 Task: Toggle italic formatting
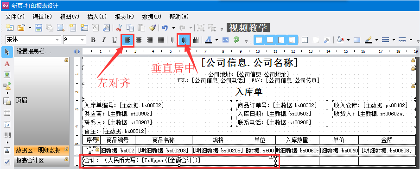click(104, 40)
